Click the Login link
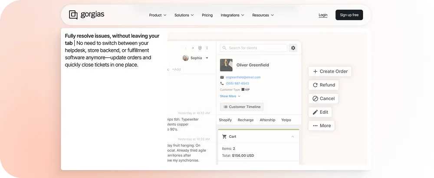This screenshot has width=434, height=178. pyautogui.click(x=323, y=15)
